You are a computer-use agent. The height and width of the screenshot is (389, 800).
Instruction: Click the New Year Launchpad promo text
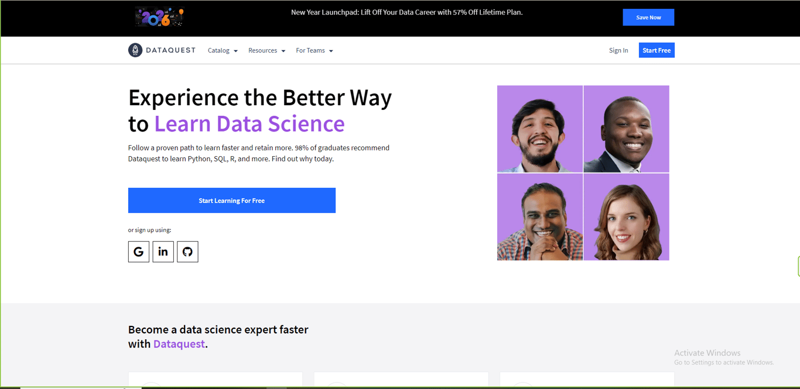[406, 12]
